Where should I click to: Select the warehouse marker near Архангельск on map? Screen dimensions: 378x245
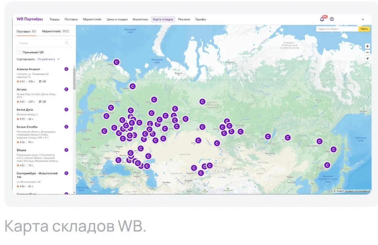click(133, 86)
